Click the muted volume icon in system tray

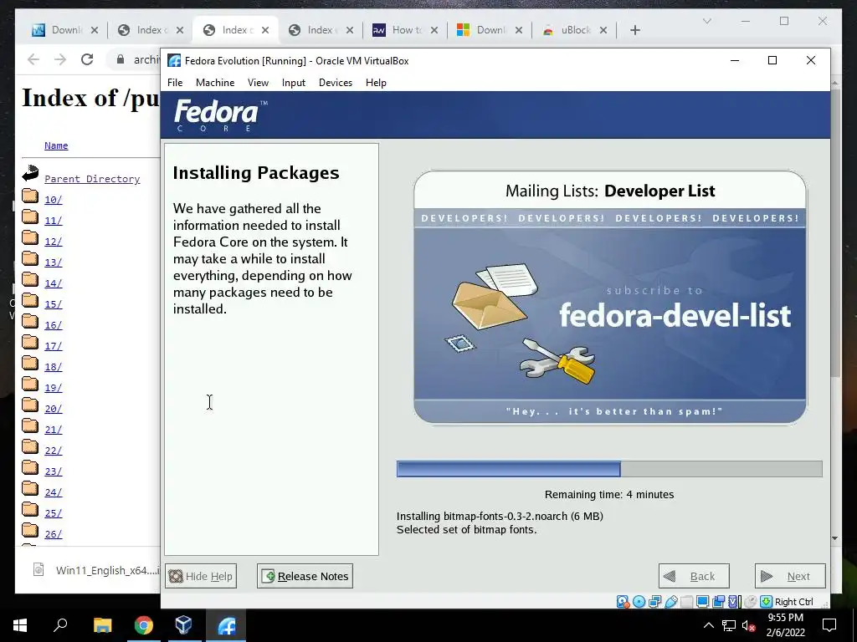[x=749, y=625]
